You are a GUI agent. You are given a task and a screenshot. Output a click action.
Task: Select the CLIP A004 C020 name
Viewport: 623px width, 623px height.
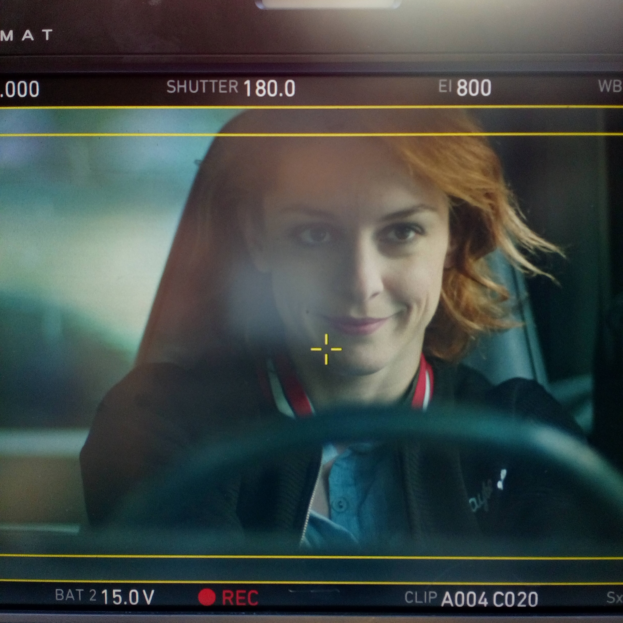coord(471,599)
